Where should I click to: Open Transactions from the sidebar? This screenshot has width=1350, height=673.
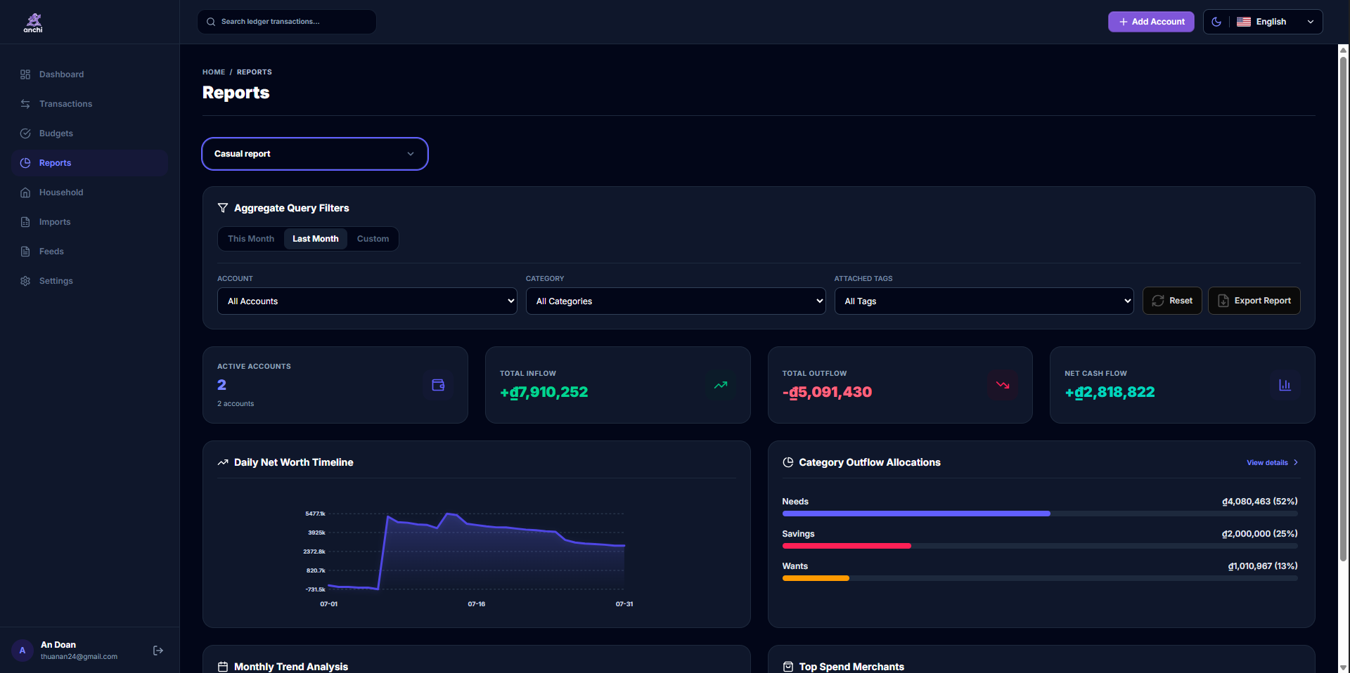[90, 104]
